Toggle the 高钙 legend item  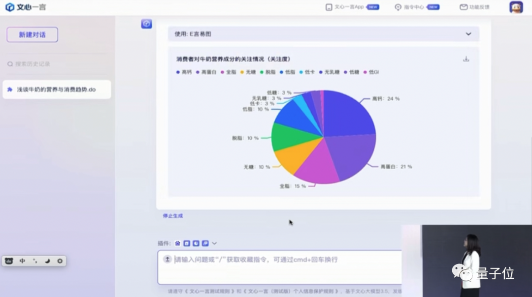(x=184, y=72)
